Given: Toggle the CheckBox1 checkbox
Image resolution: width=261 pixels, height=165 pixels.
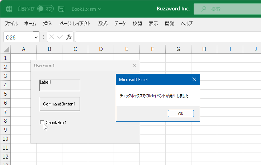Looking at the screenshot, I should [x=42, y=122].
